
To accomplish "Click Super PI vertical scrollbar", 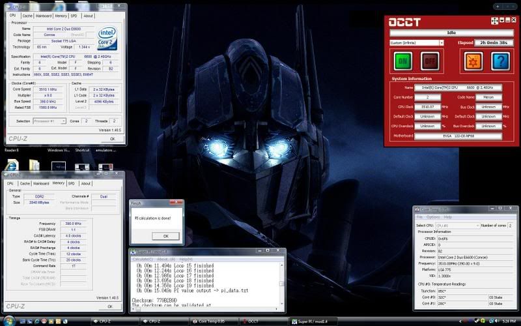I will point(281,284).
